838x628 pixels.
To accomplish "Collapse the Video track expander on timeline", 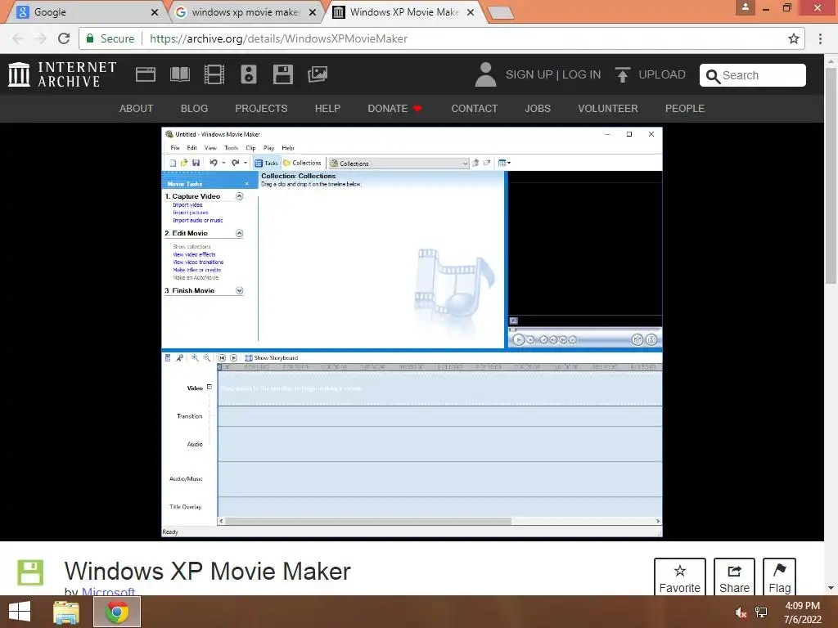I will coord(209,387).
